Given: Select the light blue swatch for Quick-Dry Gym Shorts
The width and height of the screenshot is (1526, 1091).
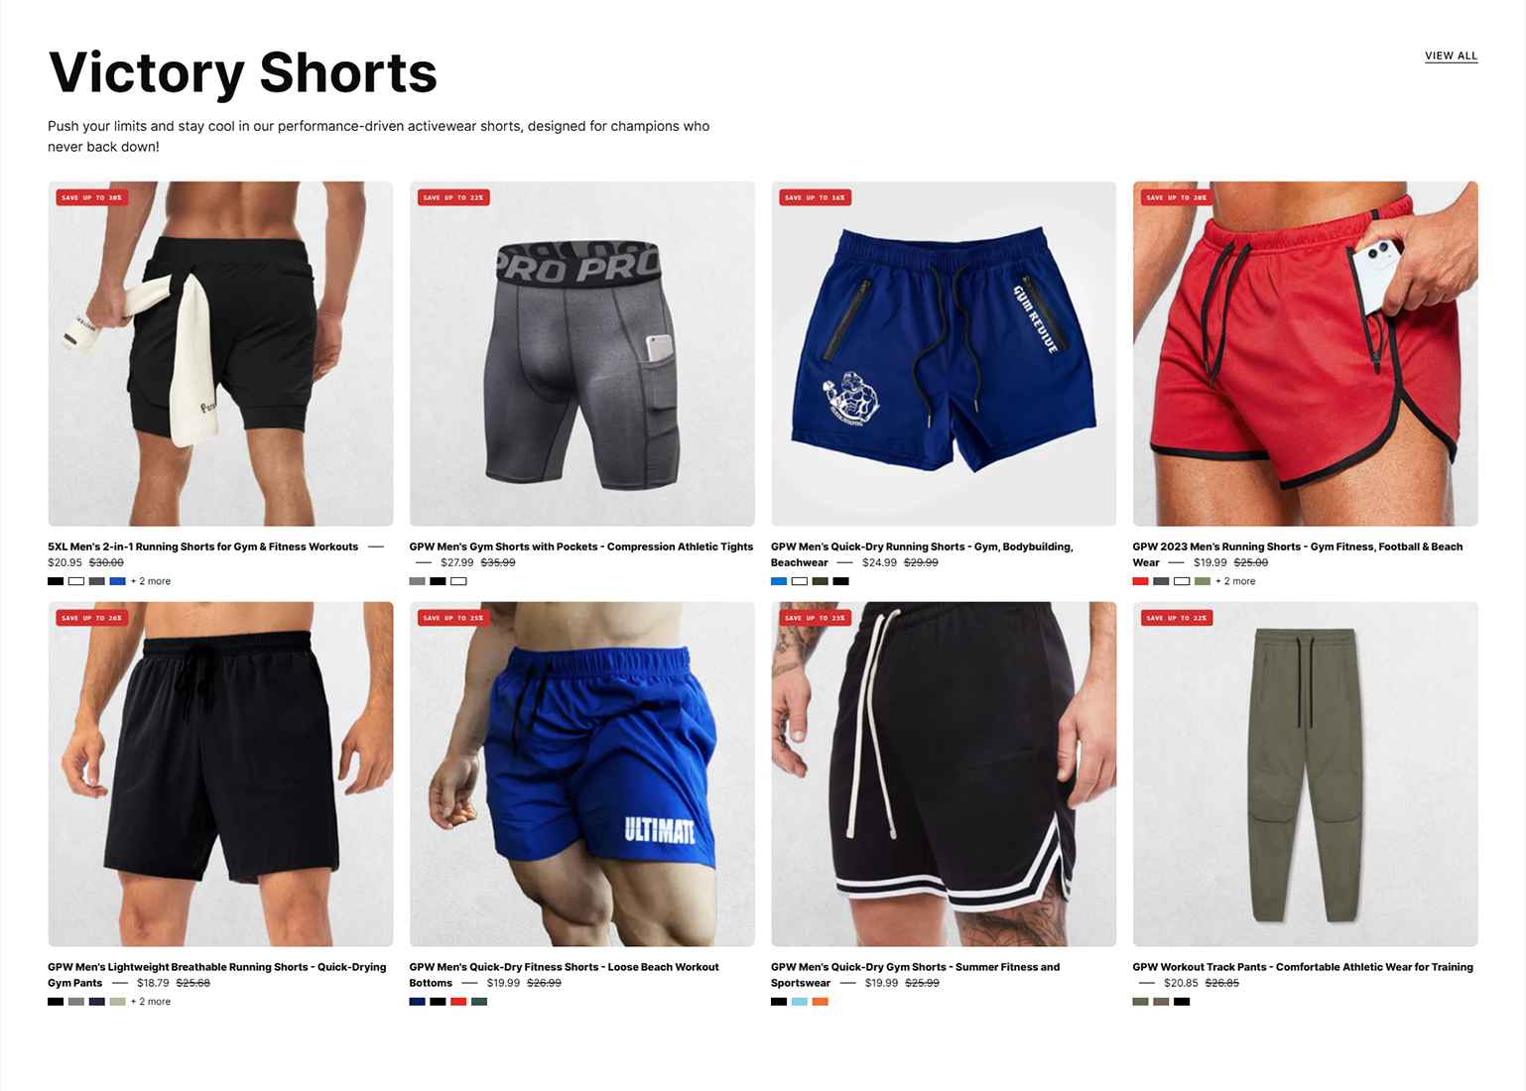Looking at the screenshot, I should pos(800,1002).
